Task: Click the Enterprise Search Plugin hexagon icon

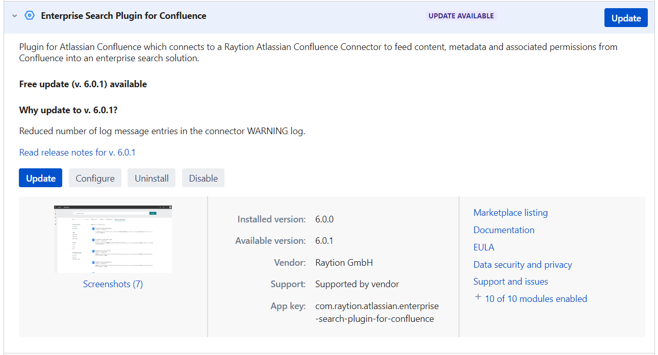Action: click(x=29, y=15)
